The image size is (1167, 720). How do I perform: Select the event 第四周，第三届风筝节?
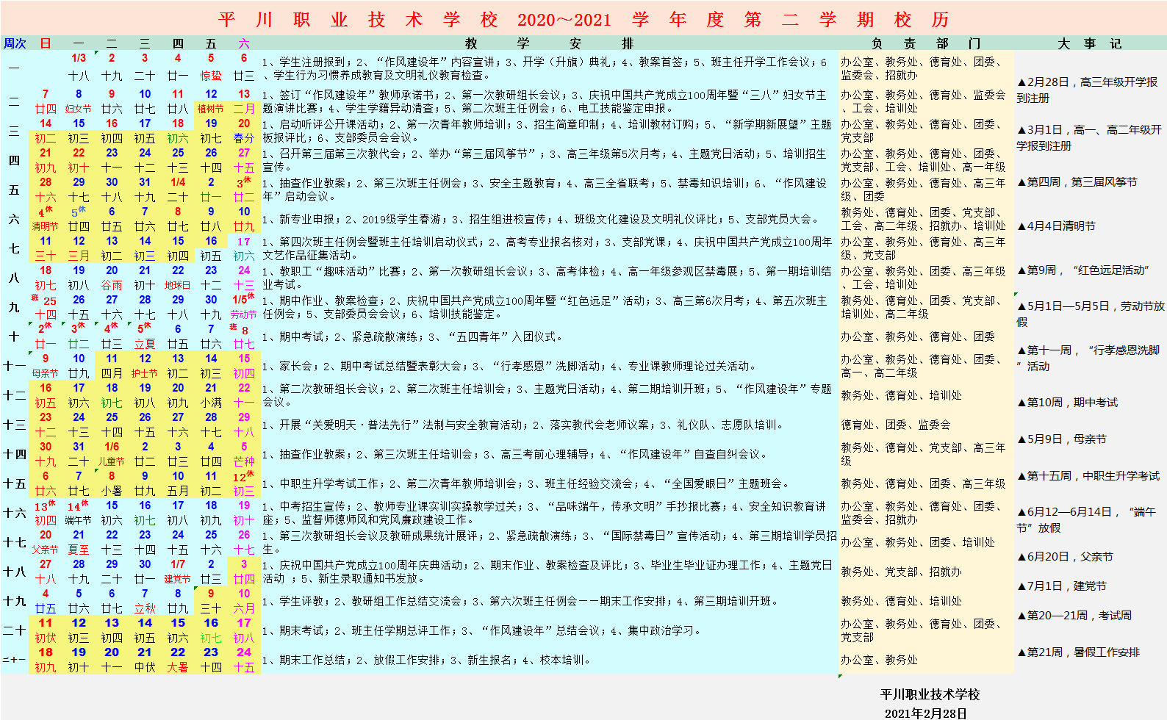pyautogui.click(x=1077, y=181)
